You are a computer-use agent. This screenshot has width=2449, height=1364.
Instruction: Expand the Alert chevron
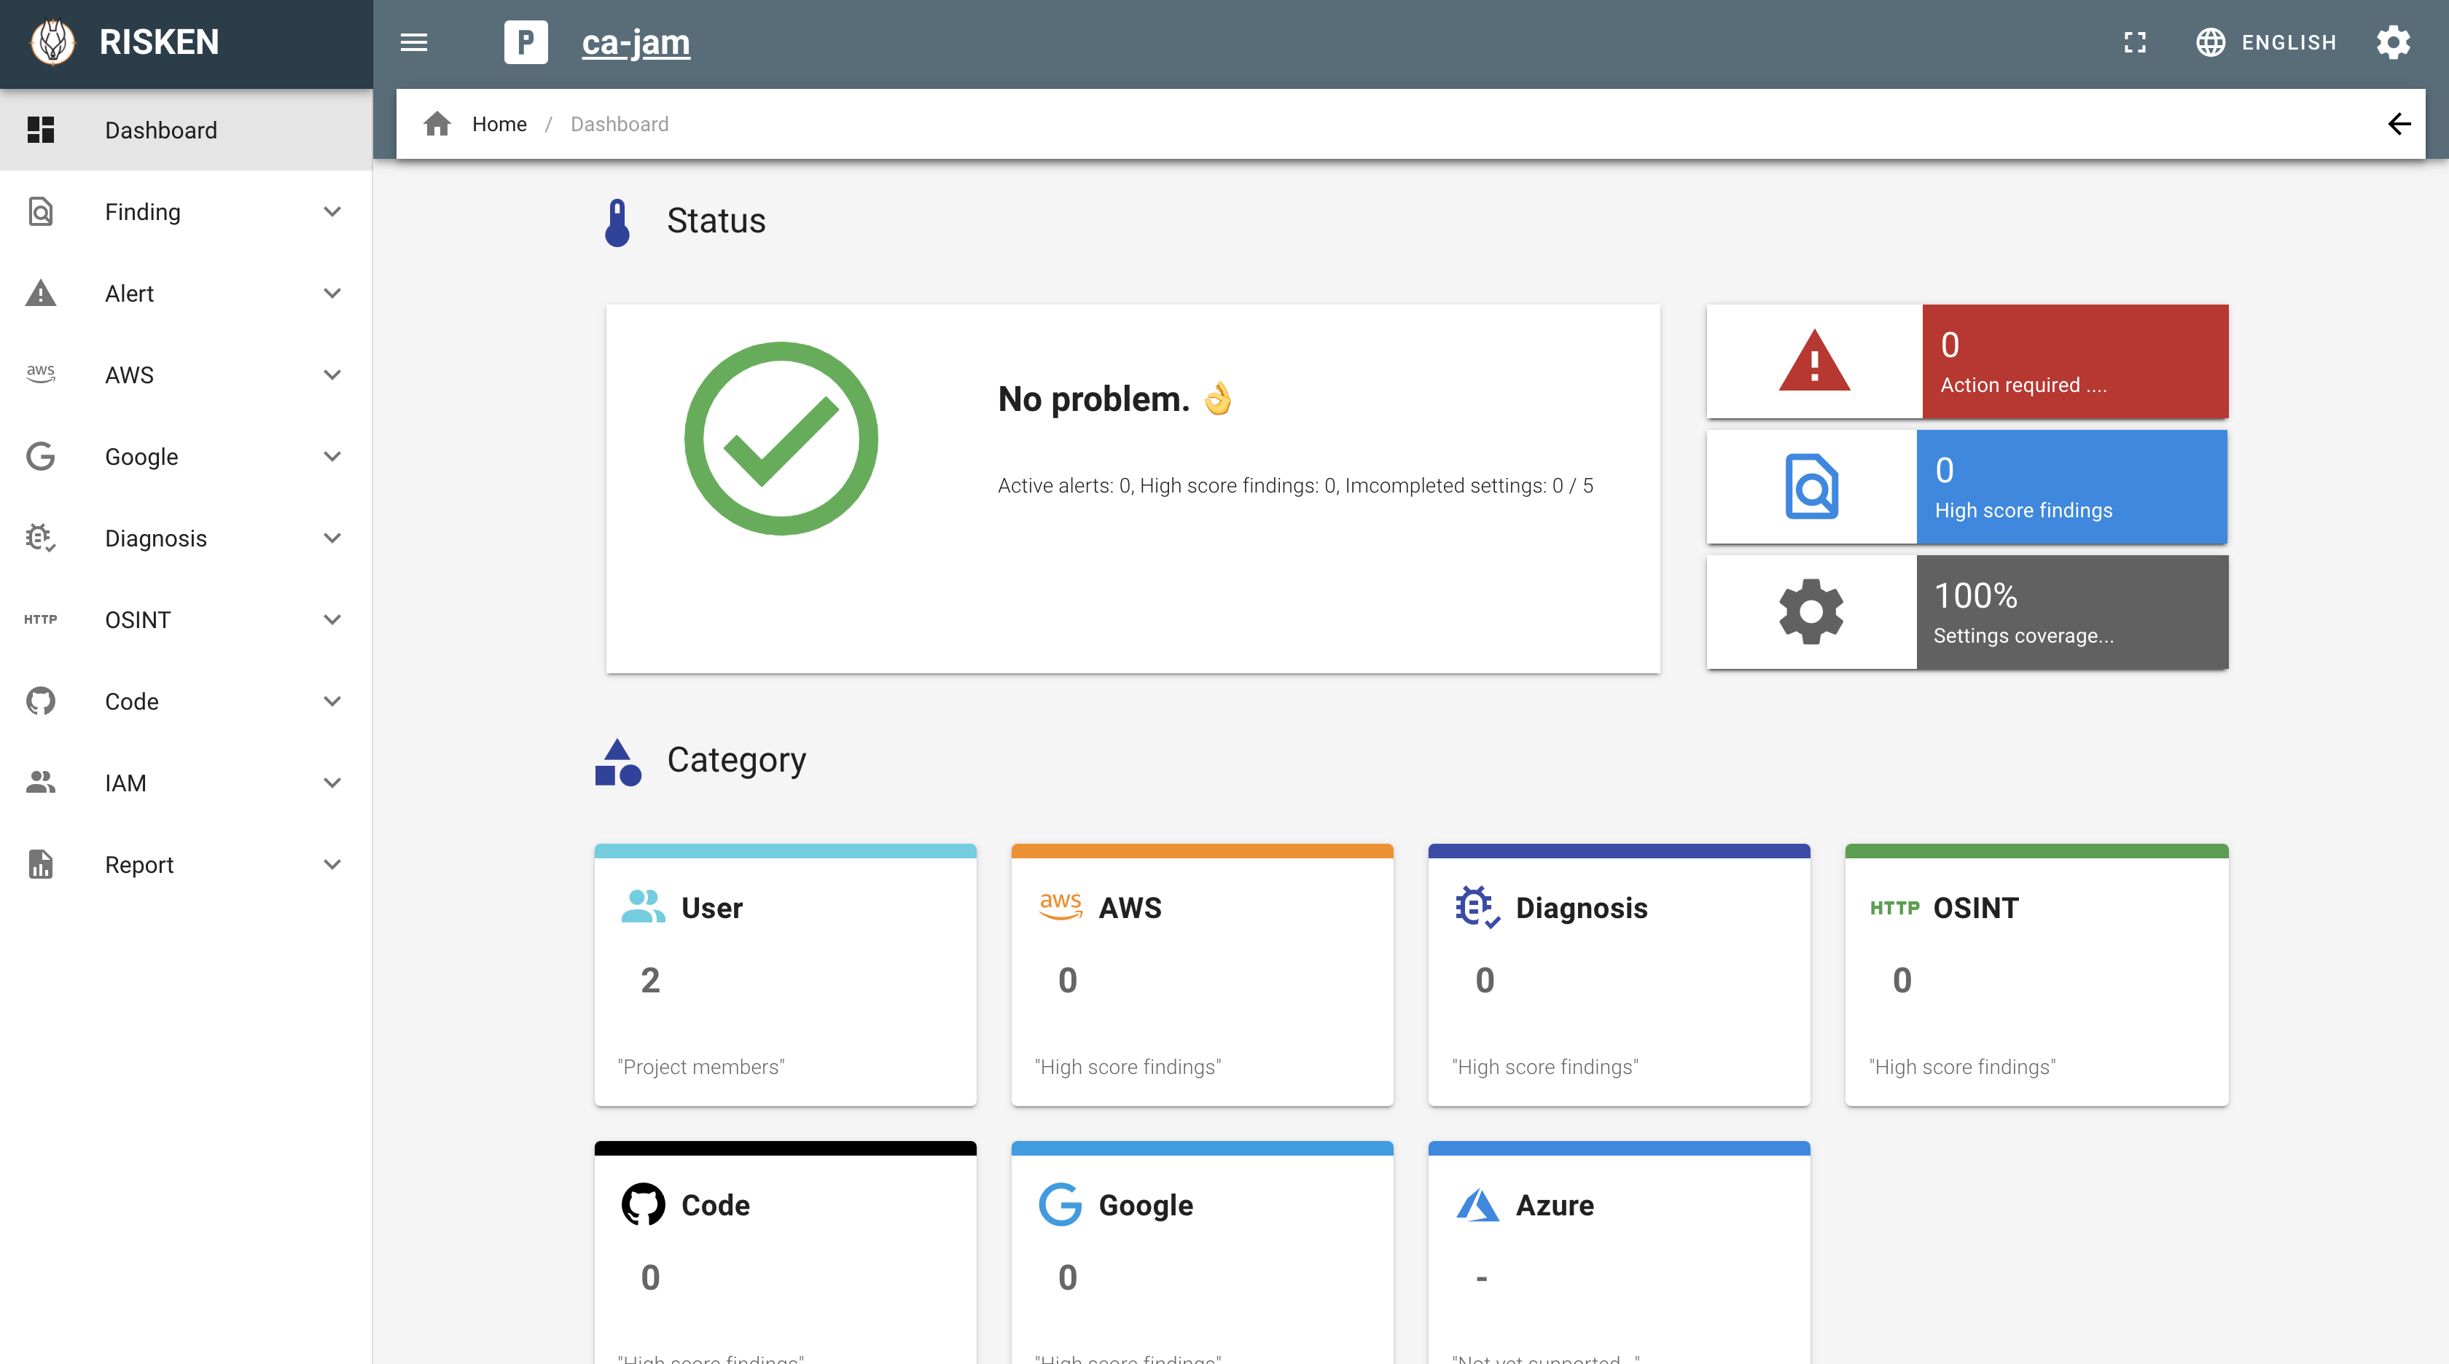(332, 294)
